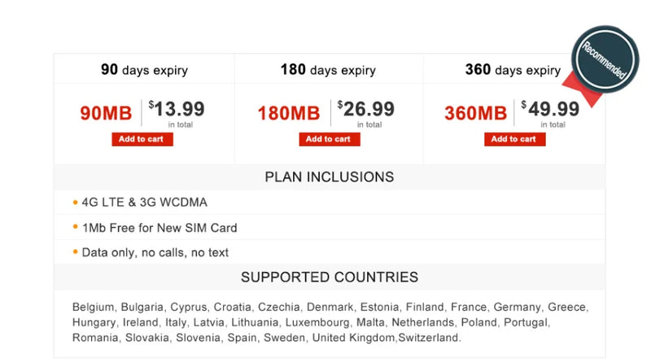Viewport: 651px width, 363px height.
Task: Click the orange bullet beside 4G LTE & 3G WCDMA
Action: pos(75,203)
